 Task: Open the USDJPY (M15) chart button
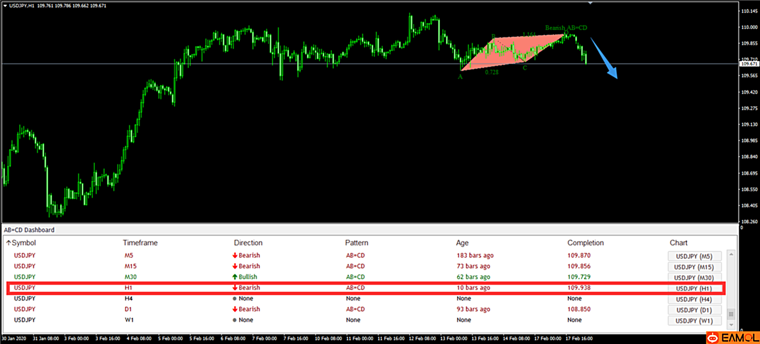[694, 267]
